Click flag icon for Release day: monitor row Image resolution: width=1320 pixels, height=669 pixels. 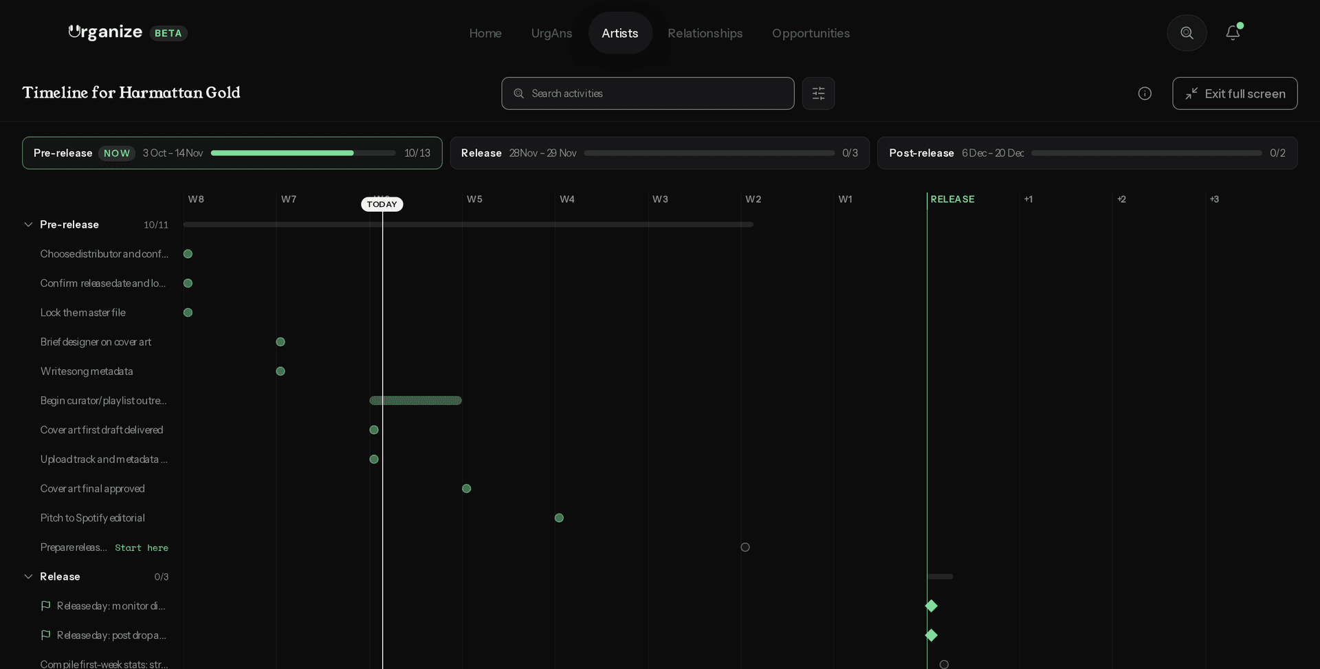pos(45,606)
